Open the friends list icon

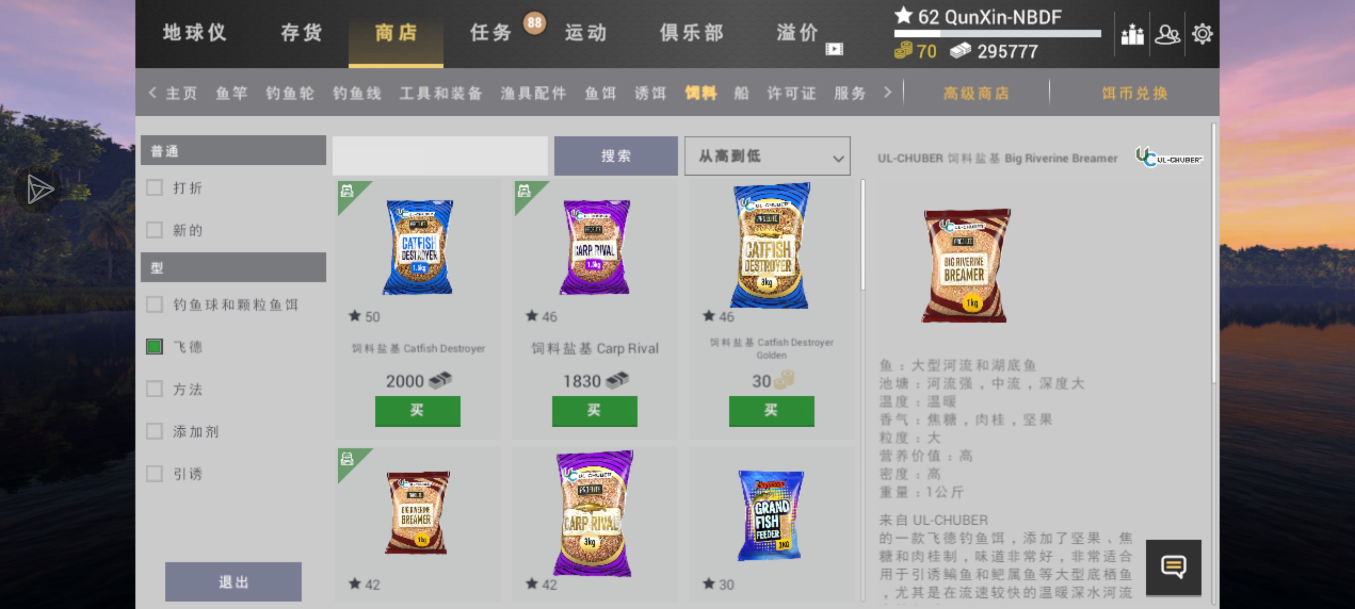[1167, 34]
